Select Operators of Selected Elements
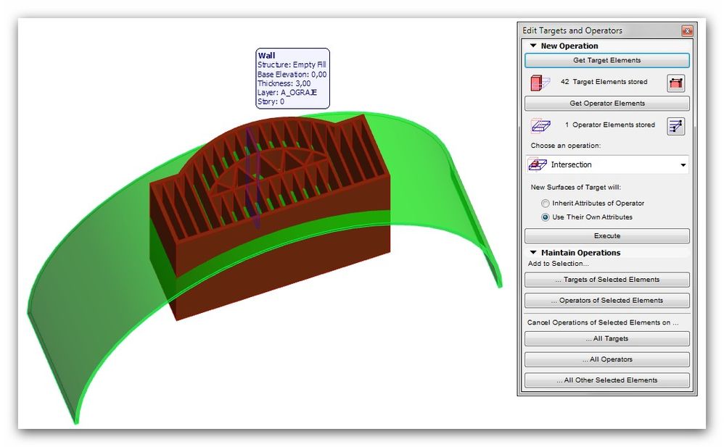This screenshot has width=724, height=447. pyautogui.click(x=606, y=300)
